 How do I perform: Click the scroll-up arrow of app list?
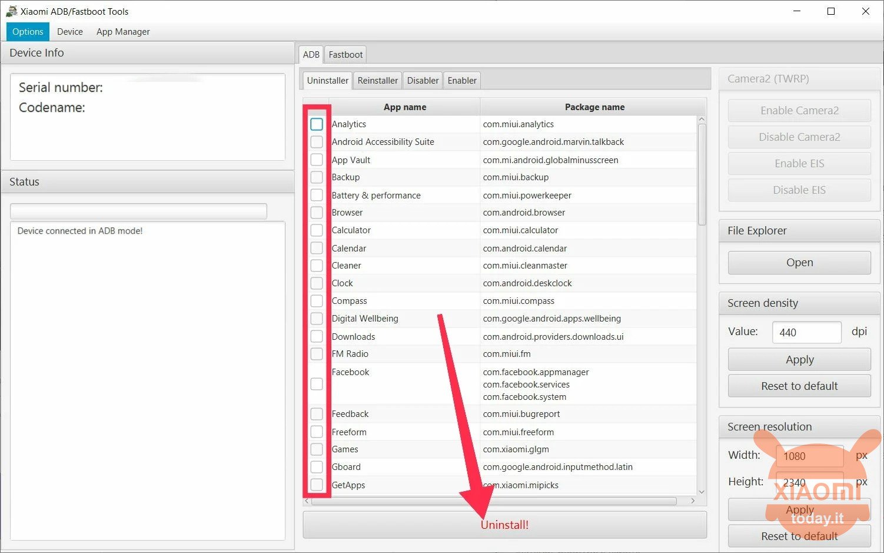tap(702, 120)
